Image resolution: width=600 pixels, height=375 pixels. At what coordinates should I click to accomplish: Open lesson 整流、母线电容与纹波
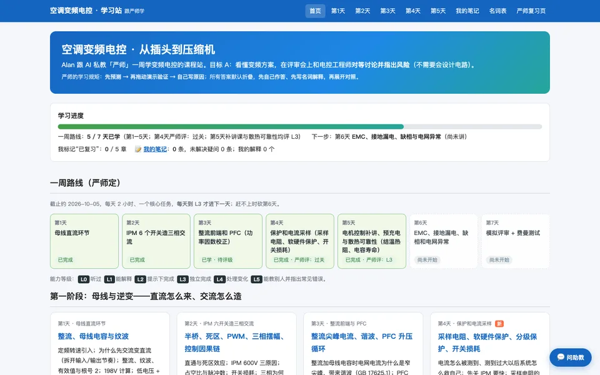coord(93,336)
